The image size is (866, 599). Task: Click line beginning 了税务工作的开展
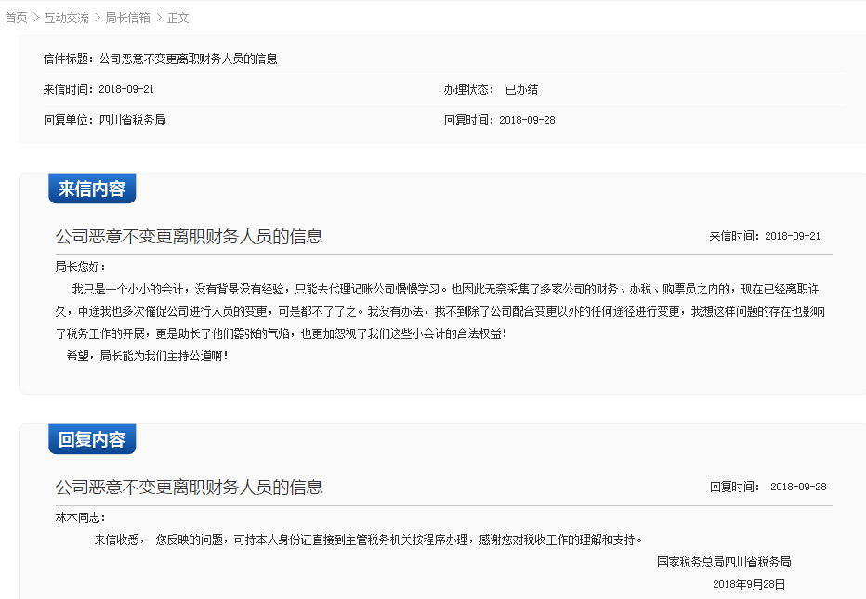[x=282, y=333]
